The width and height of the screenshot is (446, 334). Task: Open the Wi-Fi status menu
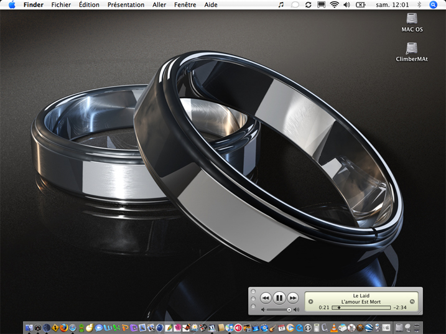pyautogui.click(x=334, y=4)
